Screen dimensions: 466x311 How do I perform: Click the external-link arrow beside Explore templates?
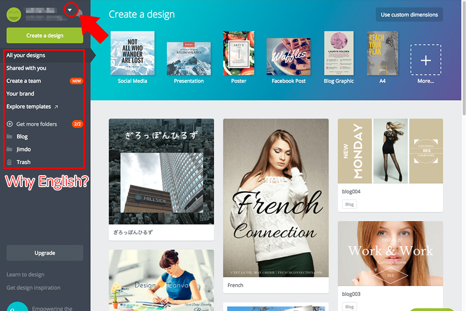tap(56, 107)
